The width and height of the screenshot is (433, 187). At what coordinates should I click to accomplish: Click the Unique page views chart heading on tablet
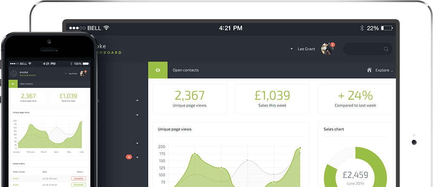175,129
